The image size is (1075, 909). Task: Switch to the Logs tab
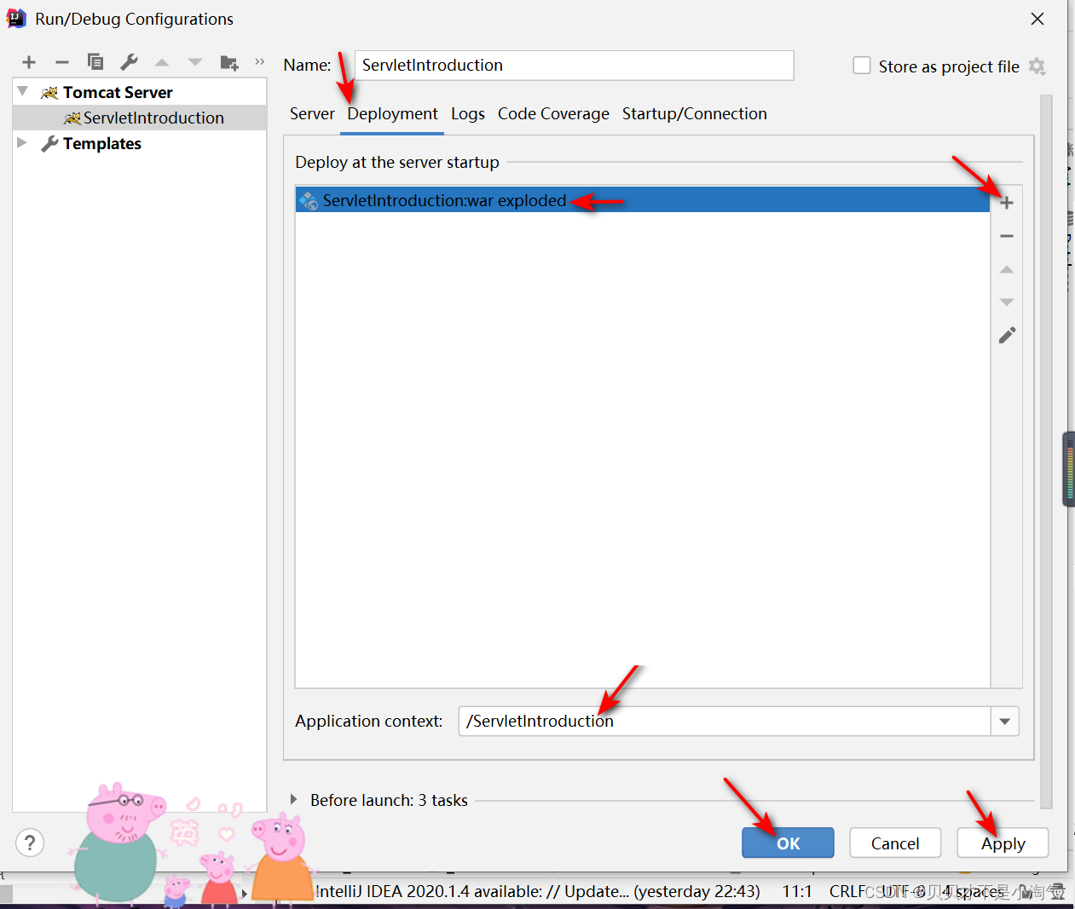468,113
